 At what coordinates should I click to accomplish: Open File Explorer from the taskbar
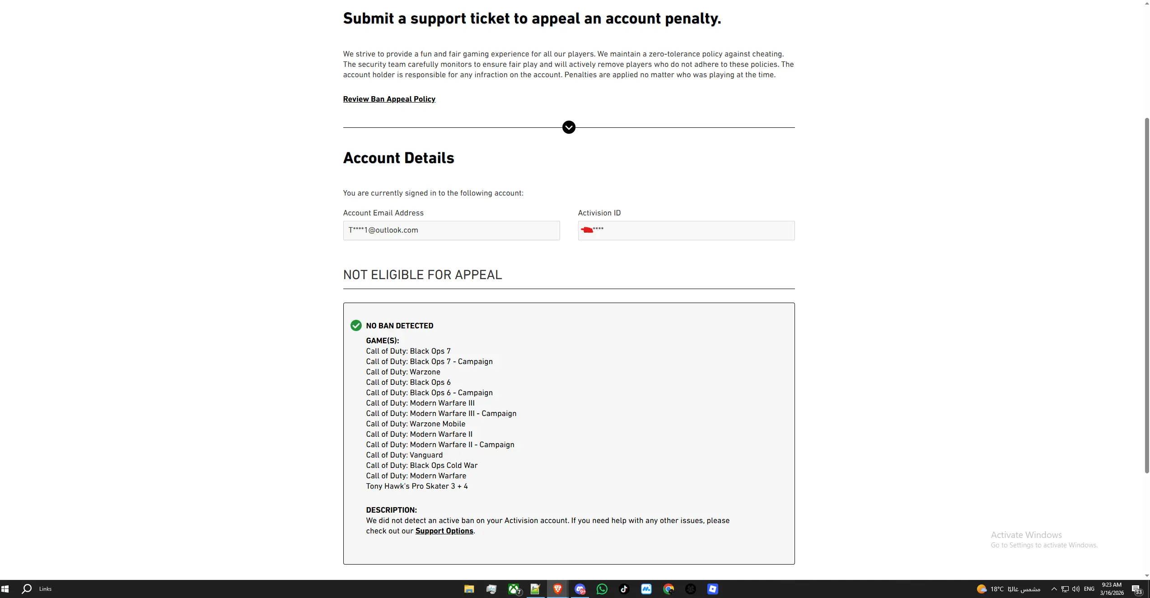click(469, 589)
